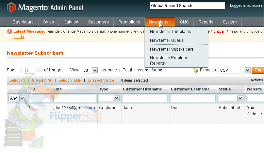
Task: Click the Subscribed status cell
Action: tap(229, 108)
